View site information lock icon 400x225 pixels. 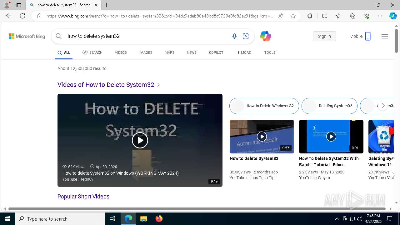click(x=39, y=16)
